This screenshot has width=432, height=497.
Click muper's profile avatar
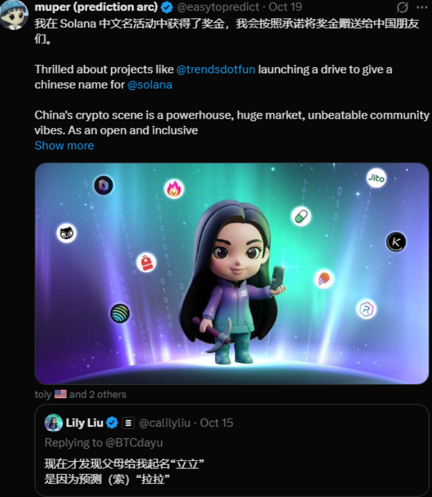[x=15, y=13]
